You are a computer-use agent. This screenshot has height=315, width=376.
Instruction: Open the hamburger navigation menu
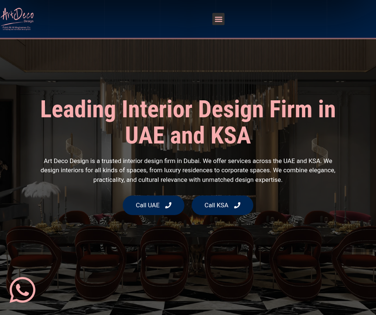tap(218, 19)
